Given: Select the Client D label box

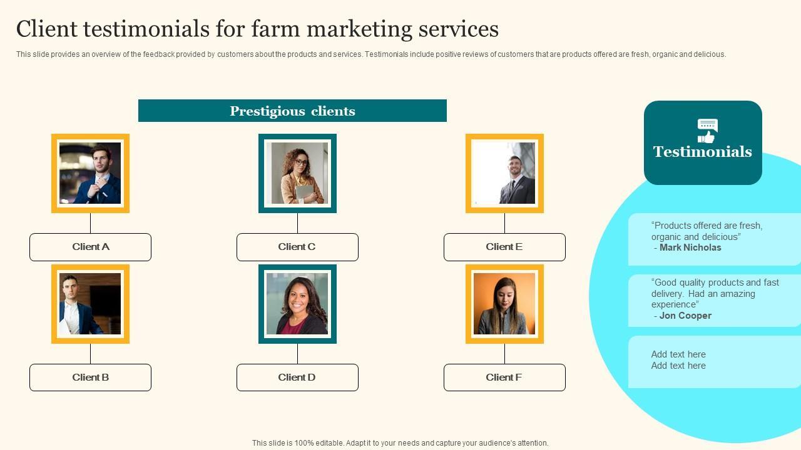Looking at the screenshot, I should click(x=297, y=377).
